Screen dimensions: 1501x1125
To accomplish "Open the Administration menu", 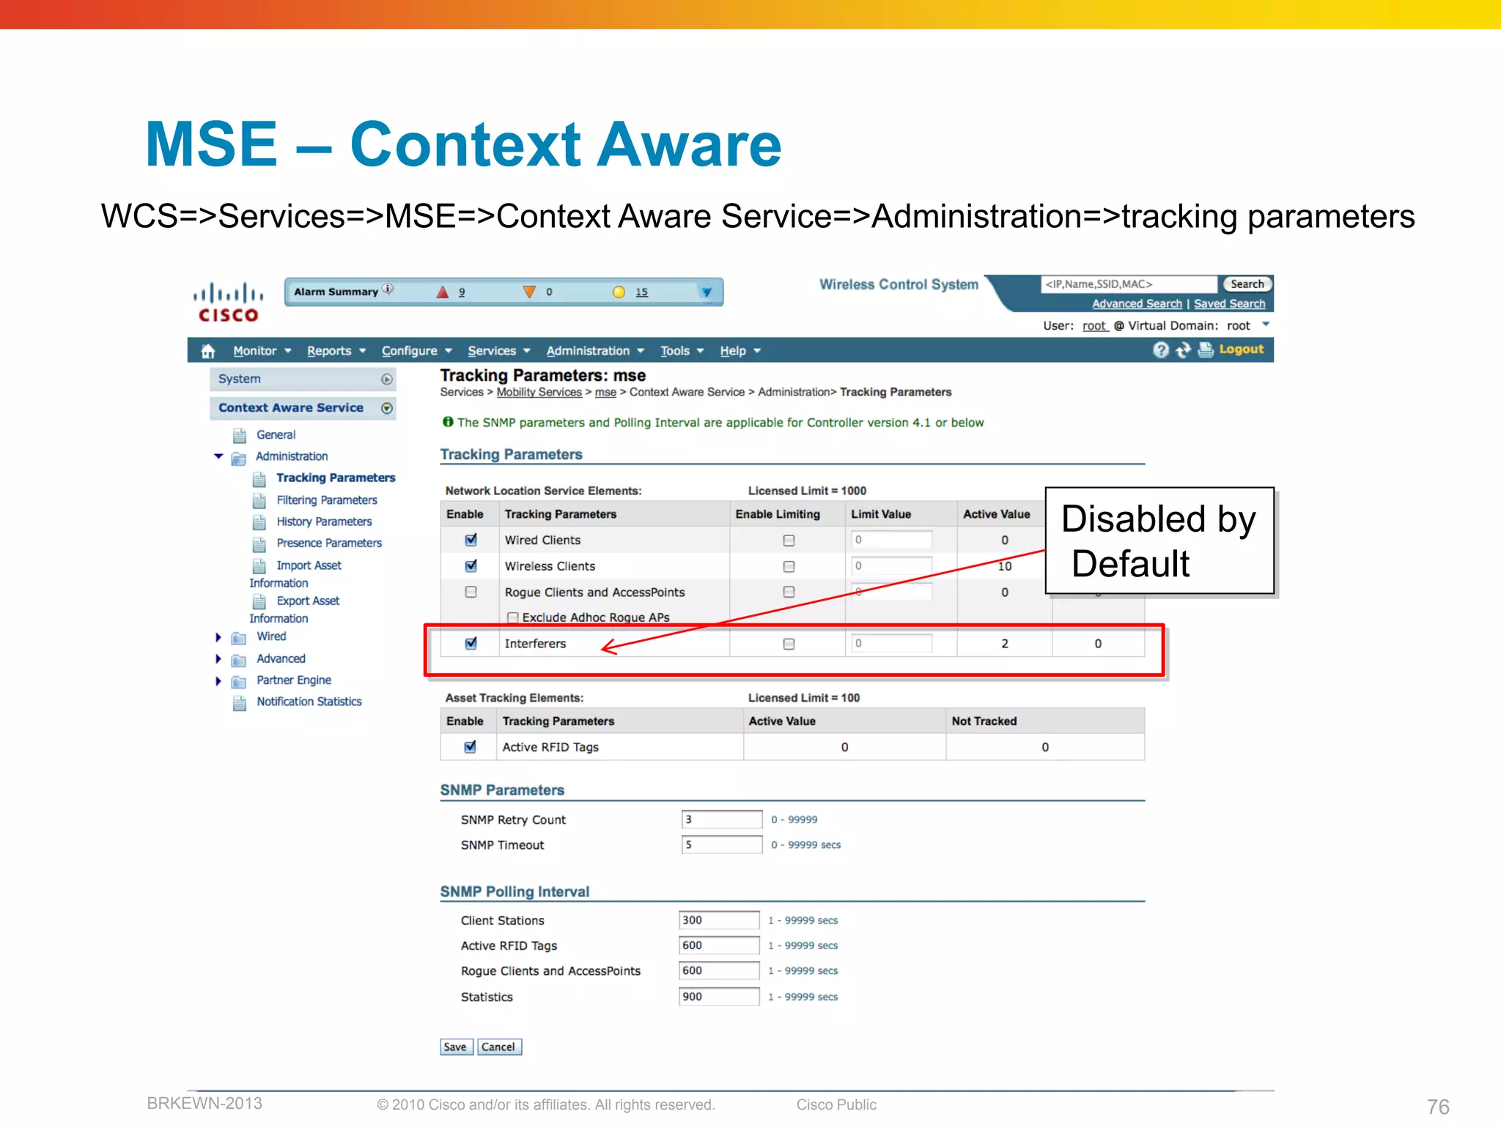I will pyautogui.click(x=596, y=351).
